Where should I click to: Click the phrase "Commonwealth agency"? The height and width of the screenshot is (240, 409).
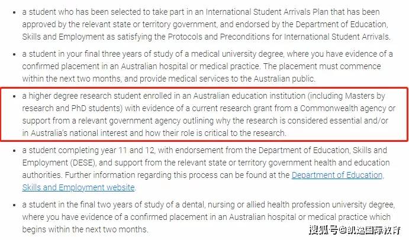pos(342,108)
